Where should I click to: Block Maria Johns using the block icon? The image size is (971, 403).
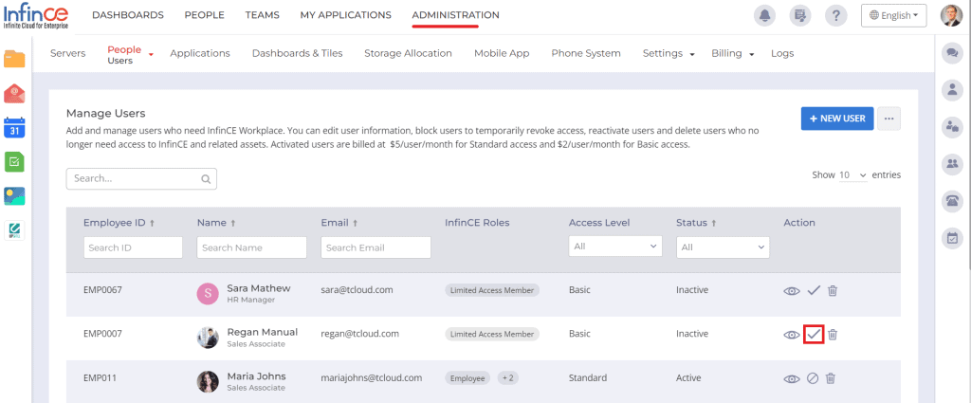(813, 378)
